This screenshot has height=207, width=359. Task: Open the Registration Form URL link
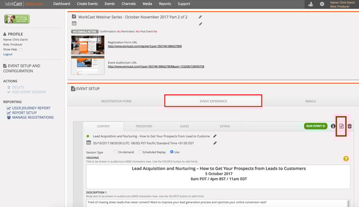click(x=145, y=46)
